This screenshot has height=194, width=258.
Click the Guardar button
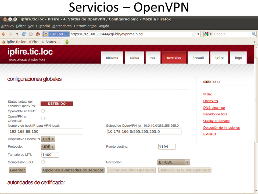pyautogui.click(x=17, y=170)
